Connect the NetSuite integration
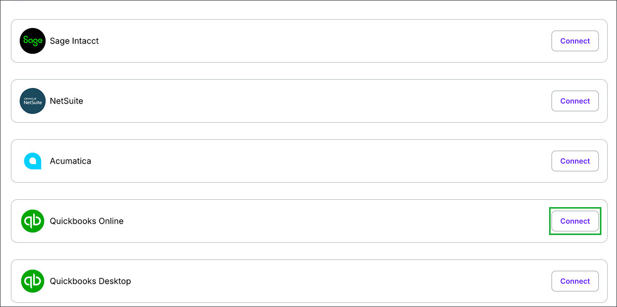This screenshot has width=617, height=307. click(x=575, y=101)
